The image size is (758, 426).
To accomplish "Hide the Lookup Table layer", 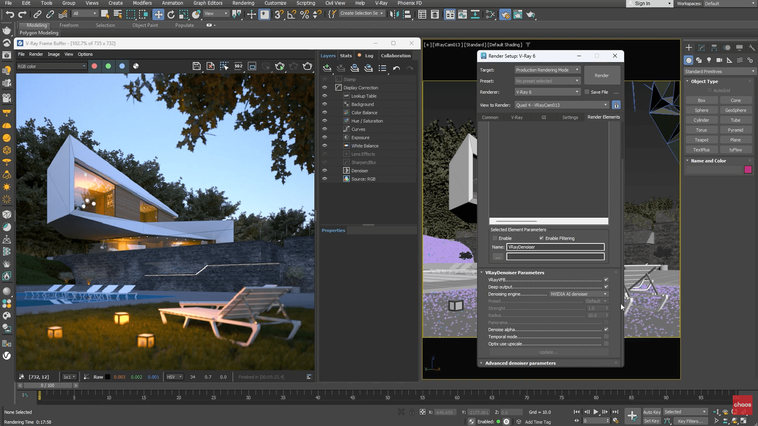I will pyautogui.click(x=325, y=96).
